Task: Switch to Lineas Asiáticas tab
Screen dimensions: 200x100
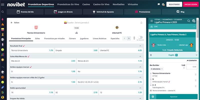Action: (99, 38)
